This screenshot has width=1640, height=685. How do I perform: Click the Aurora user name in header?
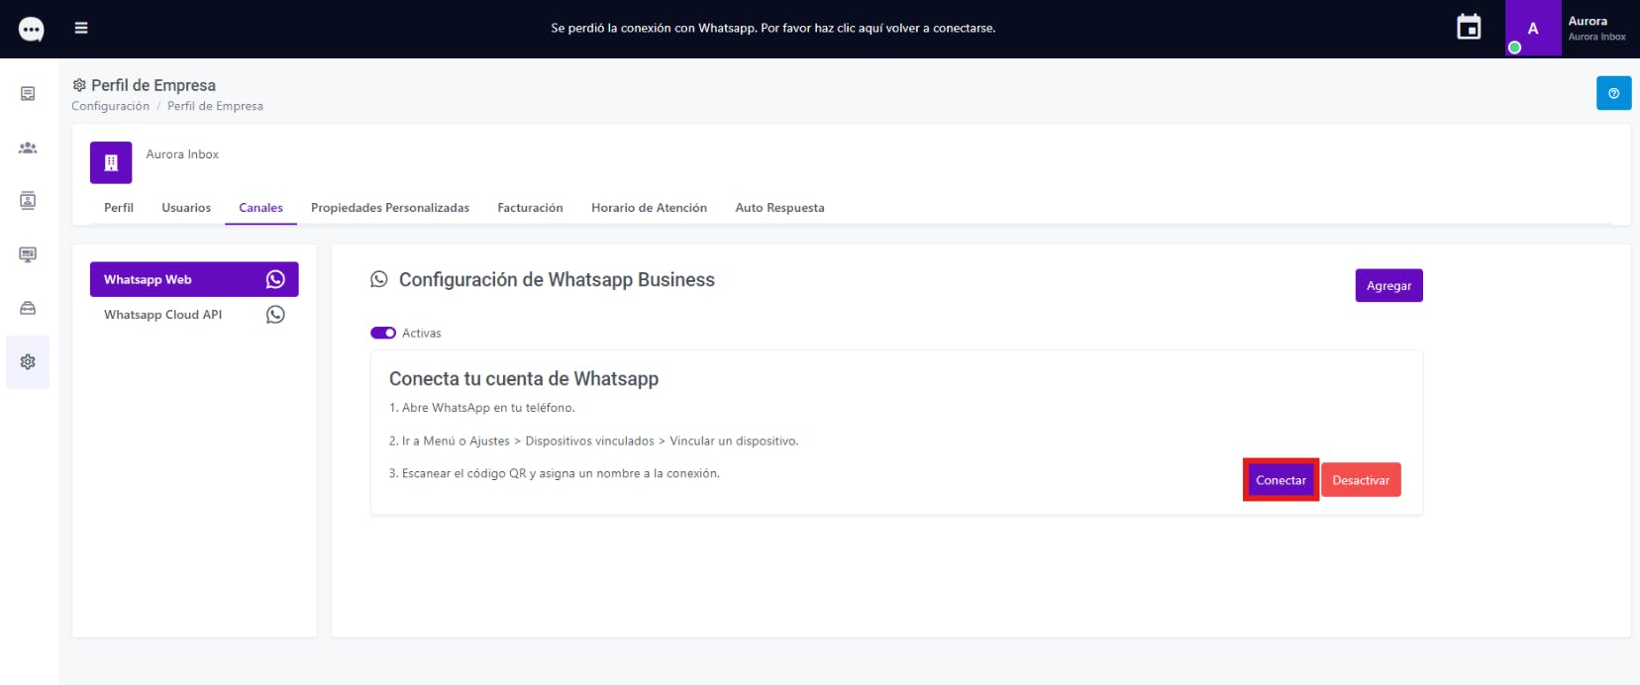click(x=1588, y=21)
